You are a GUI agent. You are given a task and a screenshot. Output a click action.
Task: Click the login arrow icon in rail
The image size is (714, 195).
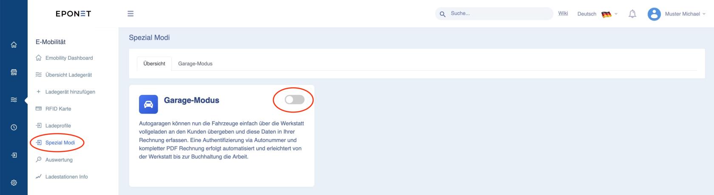[x=14, y=155]
